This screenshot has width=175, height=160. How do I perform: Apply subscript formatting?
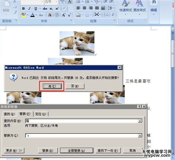51,9
